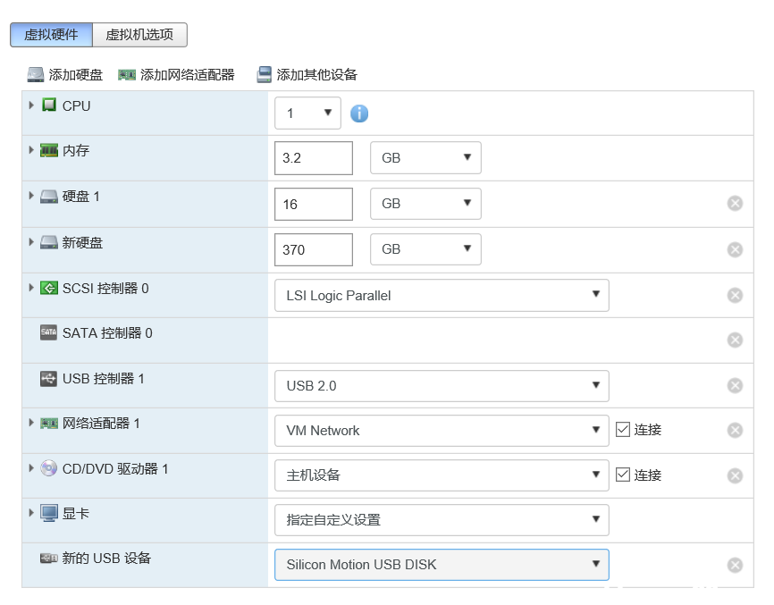Remove the SATA 控制器 0 entry
Viewport: 774px width, 605px height.
[x=735, y=340]
